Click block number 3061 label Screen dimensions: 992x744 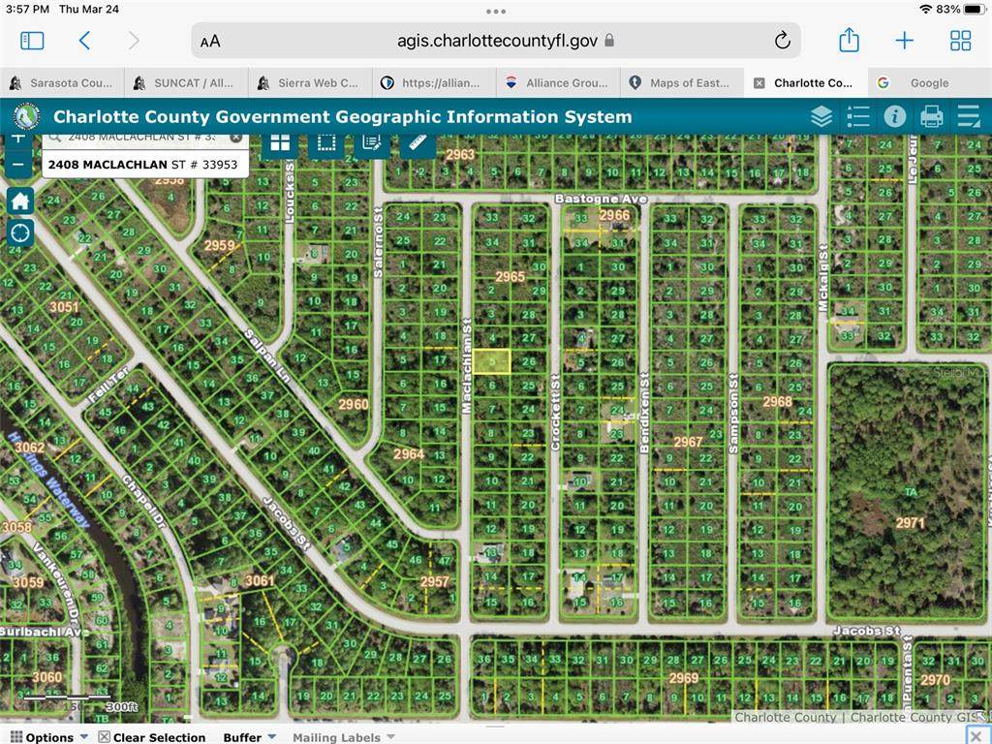point(260,580)
